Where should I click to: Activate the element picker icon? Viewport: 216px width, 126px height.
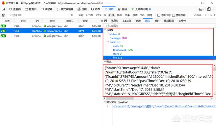click(x=3, y=9)
